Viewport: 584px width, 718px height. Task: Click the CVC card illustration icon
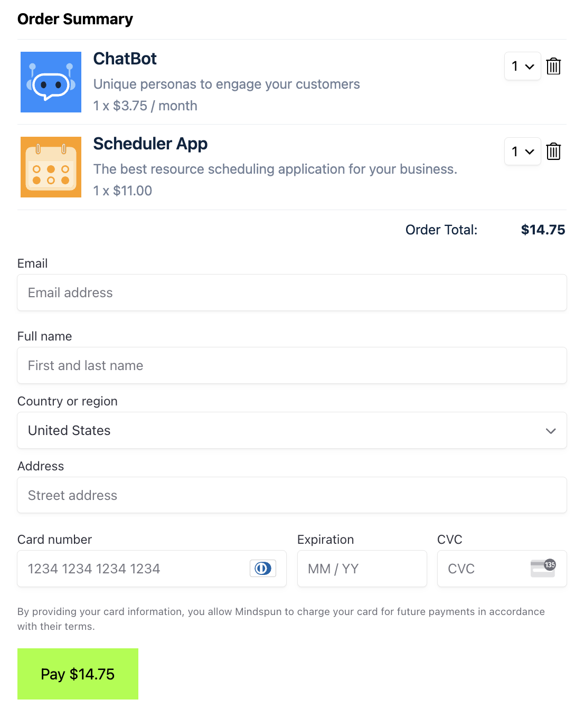pos(542,568)
